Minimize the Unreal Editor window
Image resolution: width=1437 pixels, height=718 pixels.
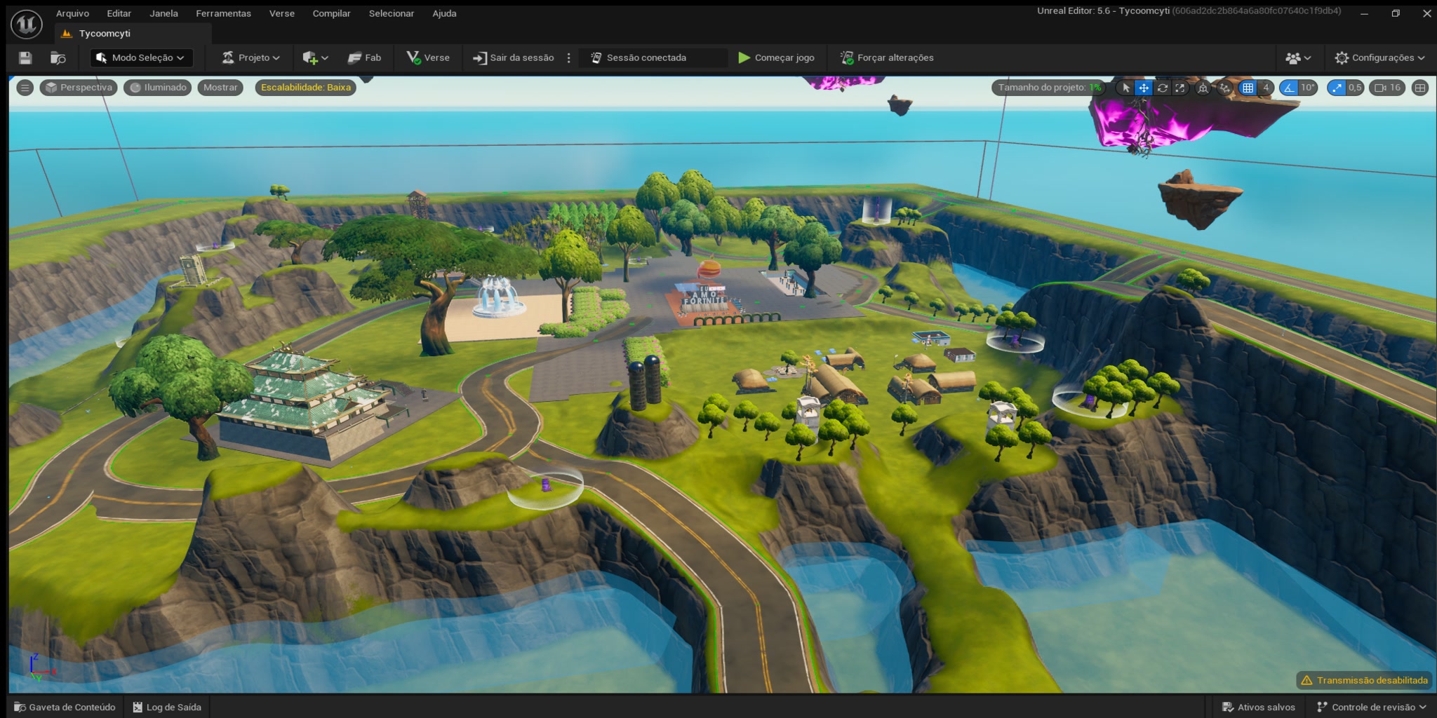point(1364,13)
